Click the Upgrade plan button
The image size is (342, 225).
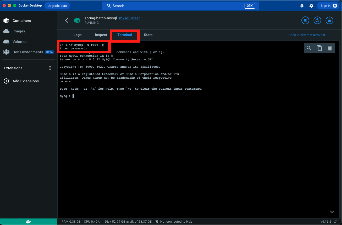[x=57, y=6]
